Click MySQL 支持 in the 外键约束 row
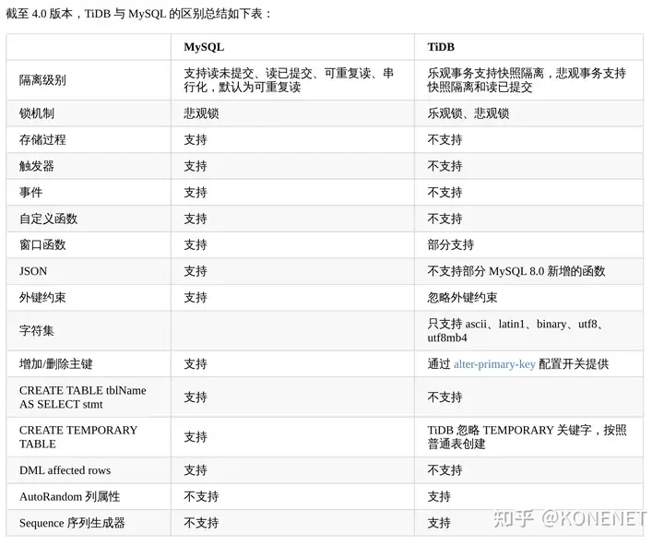Viewport: 664px width, 545px height. (196, 297)
